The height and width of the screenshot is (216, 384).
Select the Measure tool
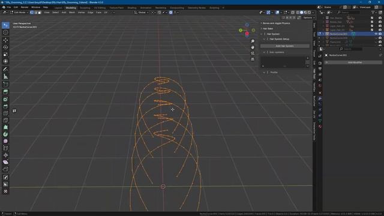(5, 76)
